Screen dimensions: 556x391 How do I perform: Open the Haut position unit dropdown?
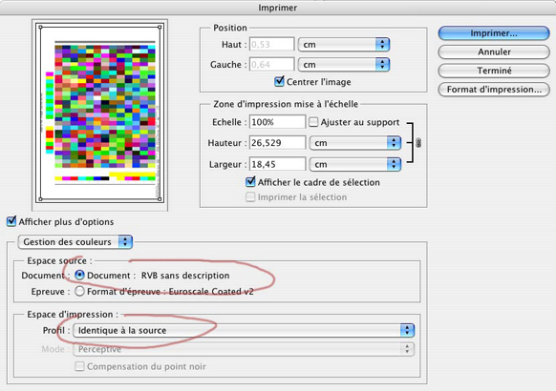(344, 45)
